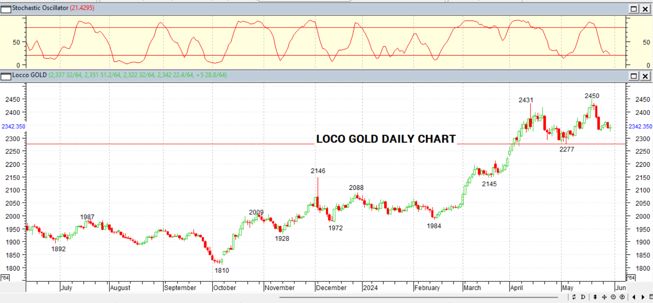The width and height of the screenshot is (653, 303).
Task: Zoom out with the minus circle icon
Action: (x=613, y=297)
